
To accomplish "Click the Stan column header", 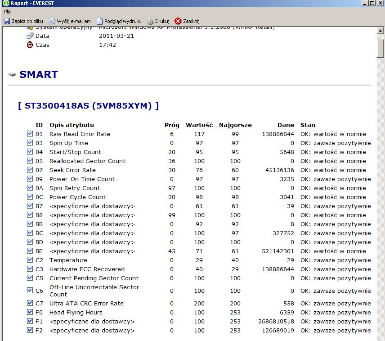I will point(308,125).
